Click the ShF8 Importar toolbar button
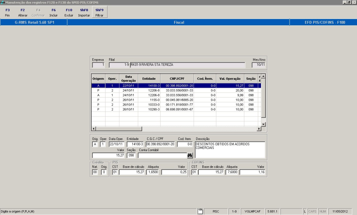 84,13
